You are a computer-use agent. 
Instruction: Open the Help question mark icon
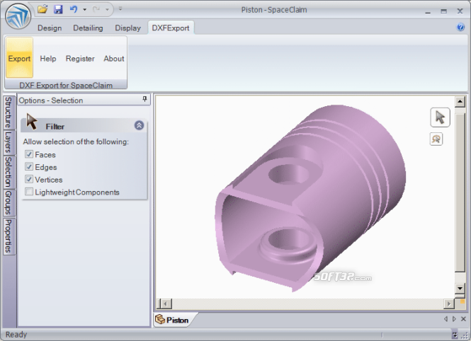pyautogui.click(x=460, y=28)
